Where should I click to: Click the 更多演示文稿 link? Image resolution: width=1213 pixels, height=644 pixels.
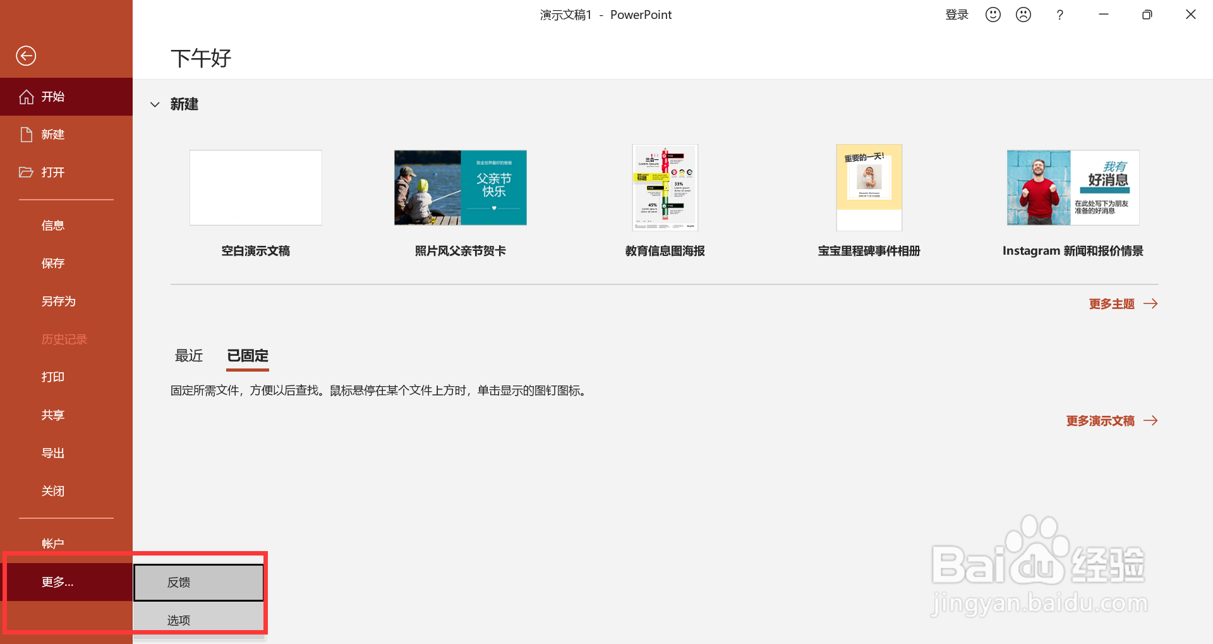point(1112,421)
